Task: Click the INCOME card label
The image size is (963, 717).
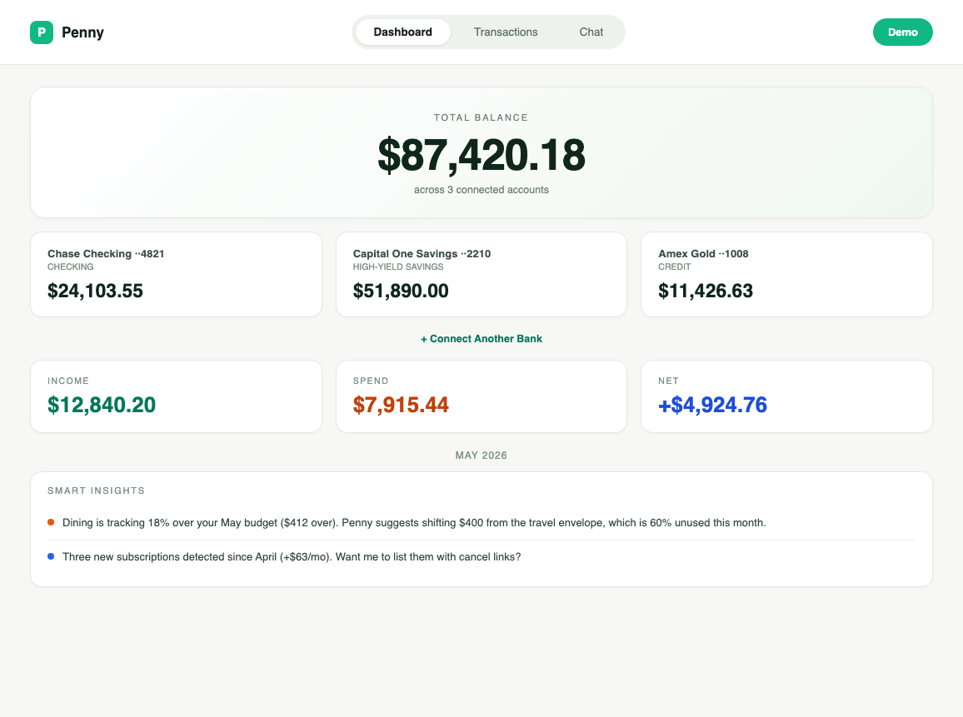Action: point(68,381)
